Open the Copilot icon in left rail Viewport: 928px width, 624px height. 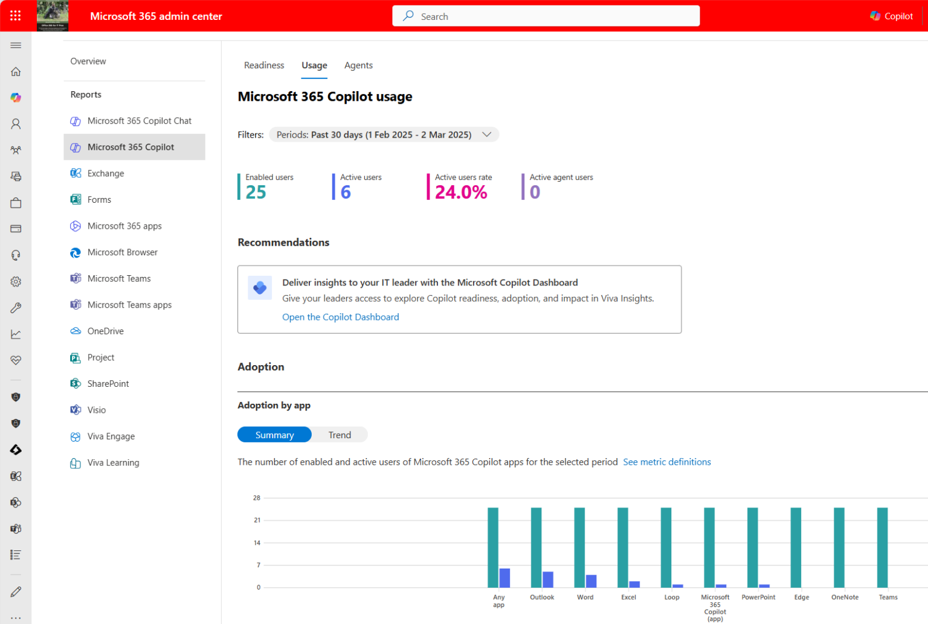[x=16, y=98]
